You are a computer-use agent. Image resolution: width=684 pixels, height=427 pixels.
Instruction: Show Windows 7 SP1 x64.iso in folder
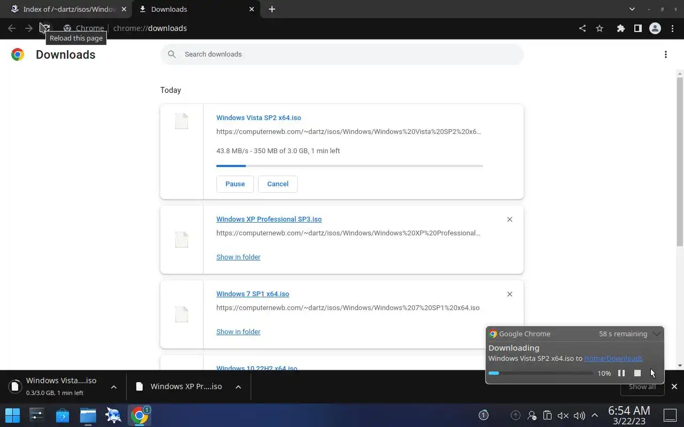238,332
